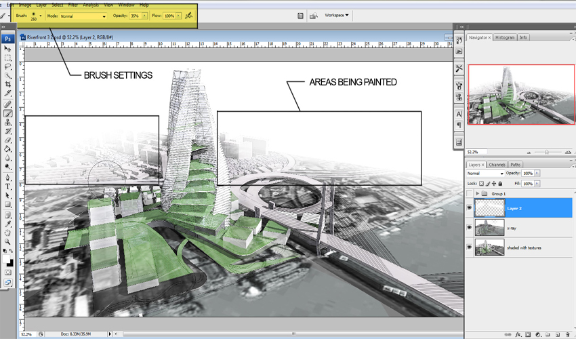Open Character panel from dock

pos(459,114)
